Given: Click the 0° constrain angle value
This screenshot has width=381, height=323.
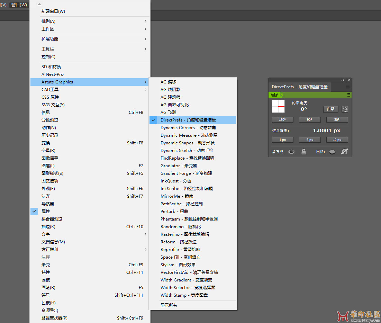Looking at the screenshot, I should pos(304,109).
